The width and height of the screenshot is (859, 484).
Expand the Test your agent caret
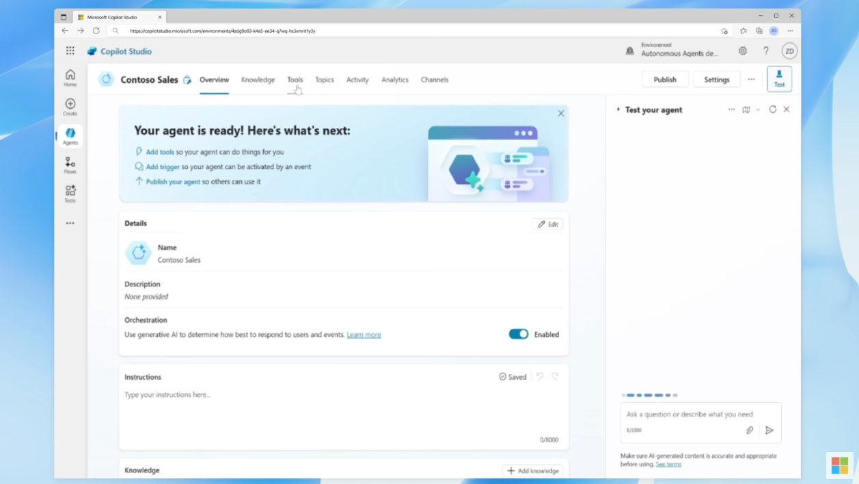(x=618, y=109)
